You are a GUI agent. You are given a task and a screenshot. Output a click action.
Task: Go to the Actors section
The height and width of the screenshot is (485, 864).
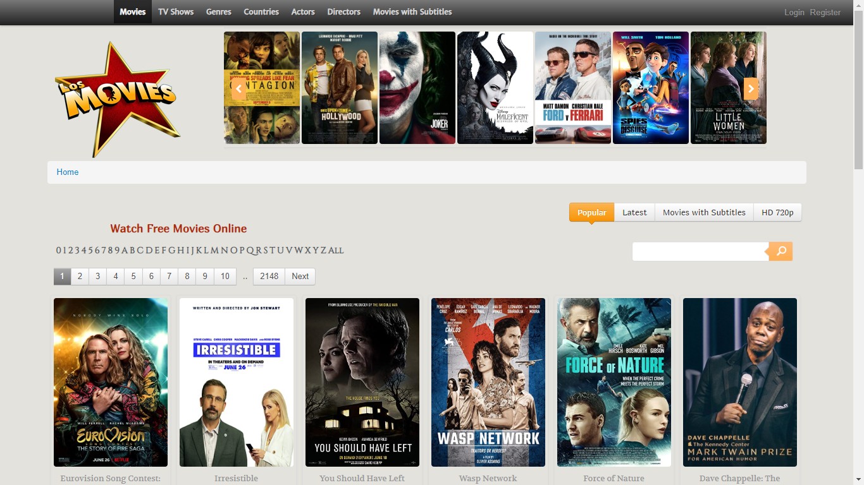(x=303, y=12)
